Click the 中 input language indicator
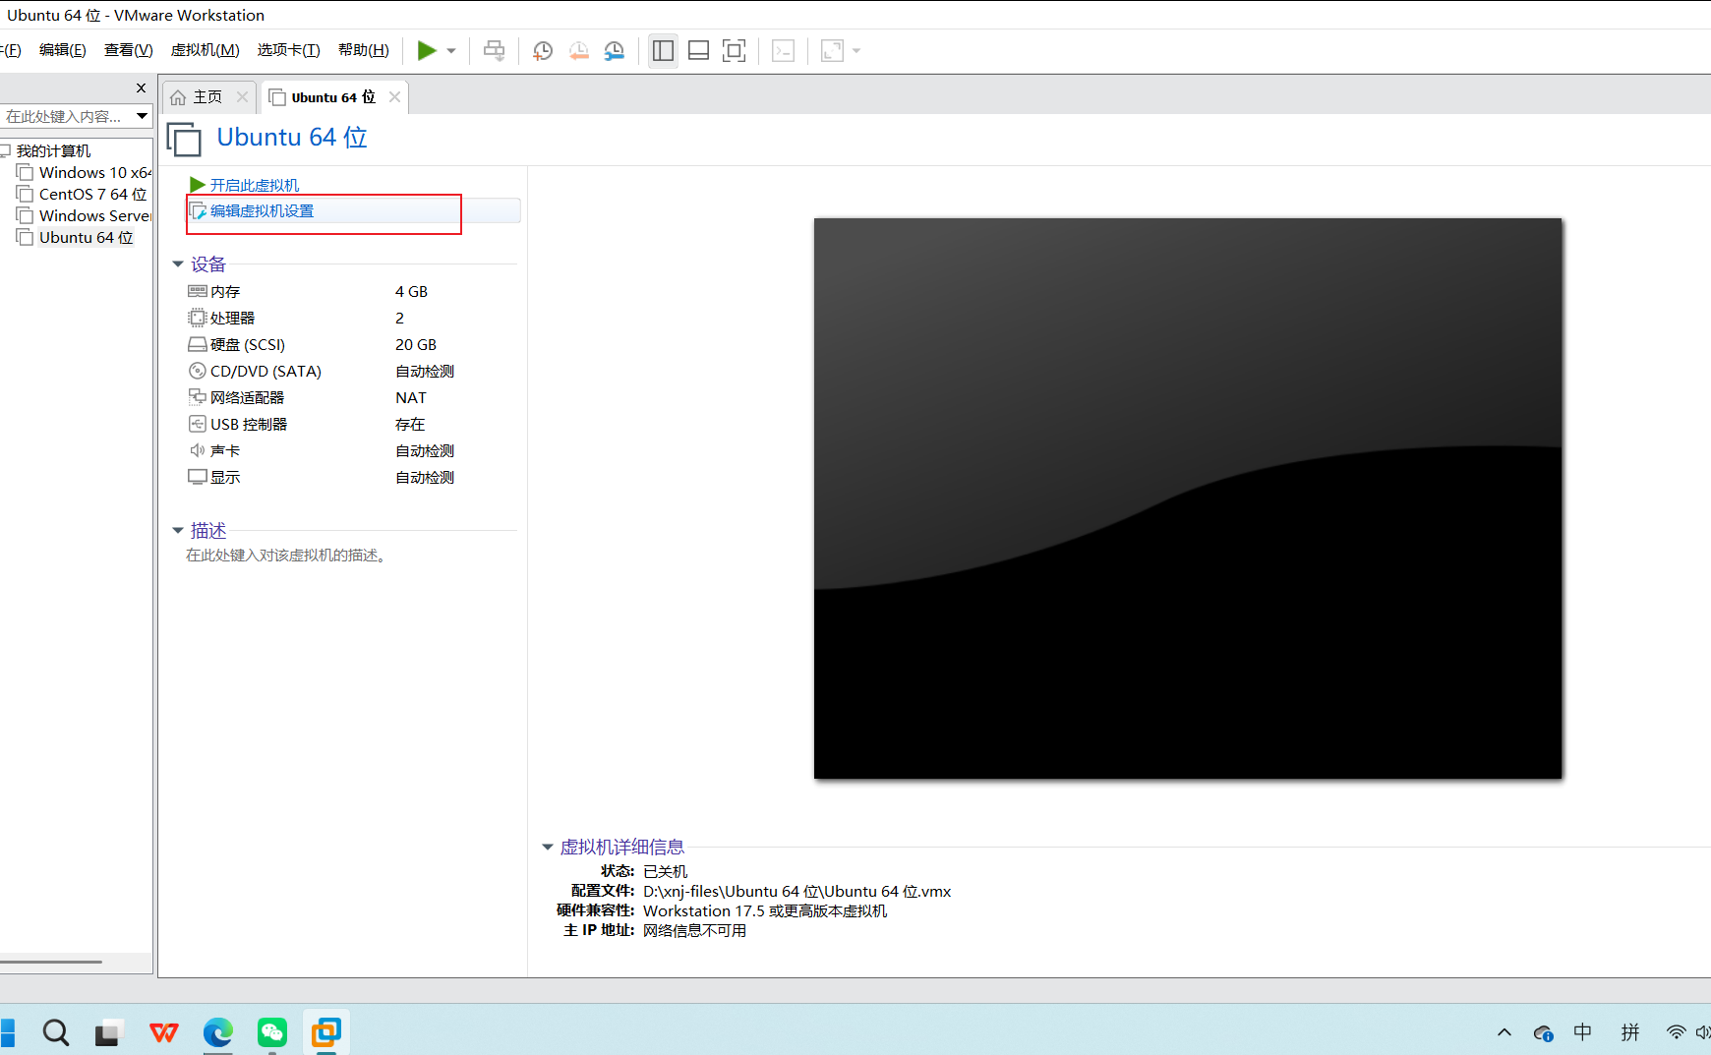Viewport: 1711px width, 1055px height. point(1582,1032)
